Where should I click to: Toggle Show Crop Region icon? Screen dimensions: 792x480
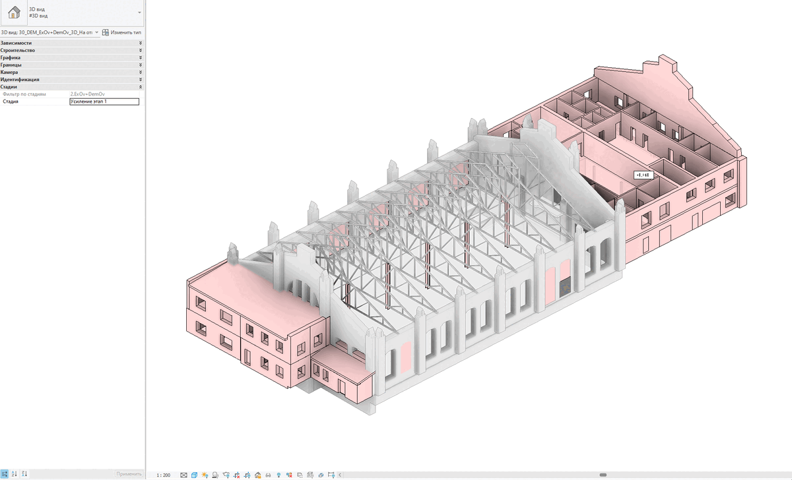coord(247,475)
